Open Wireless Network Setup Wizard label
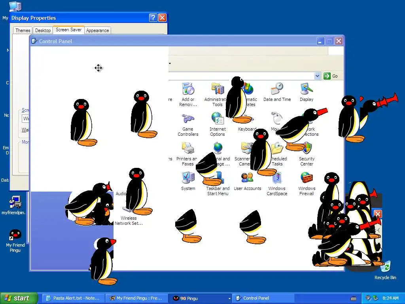The image size is (405, 304). point(129,221)
